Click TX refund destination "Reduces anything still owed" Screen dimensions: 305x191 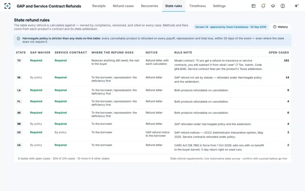click(x=115, y=62)
